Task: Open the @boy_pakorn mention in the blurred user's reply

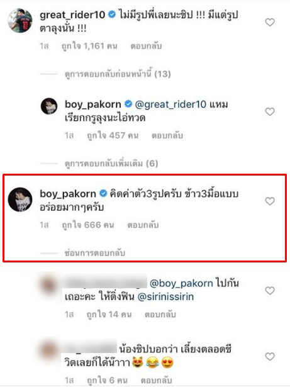Action: coord(181,283)
